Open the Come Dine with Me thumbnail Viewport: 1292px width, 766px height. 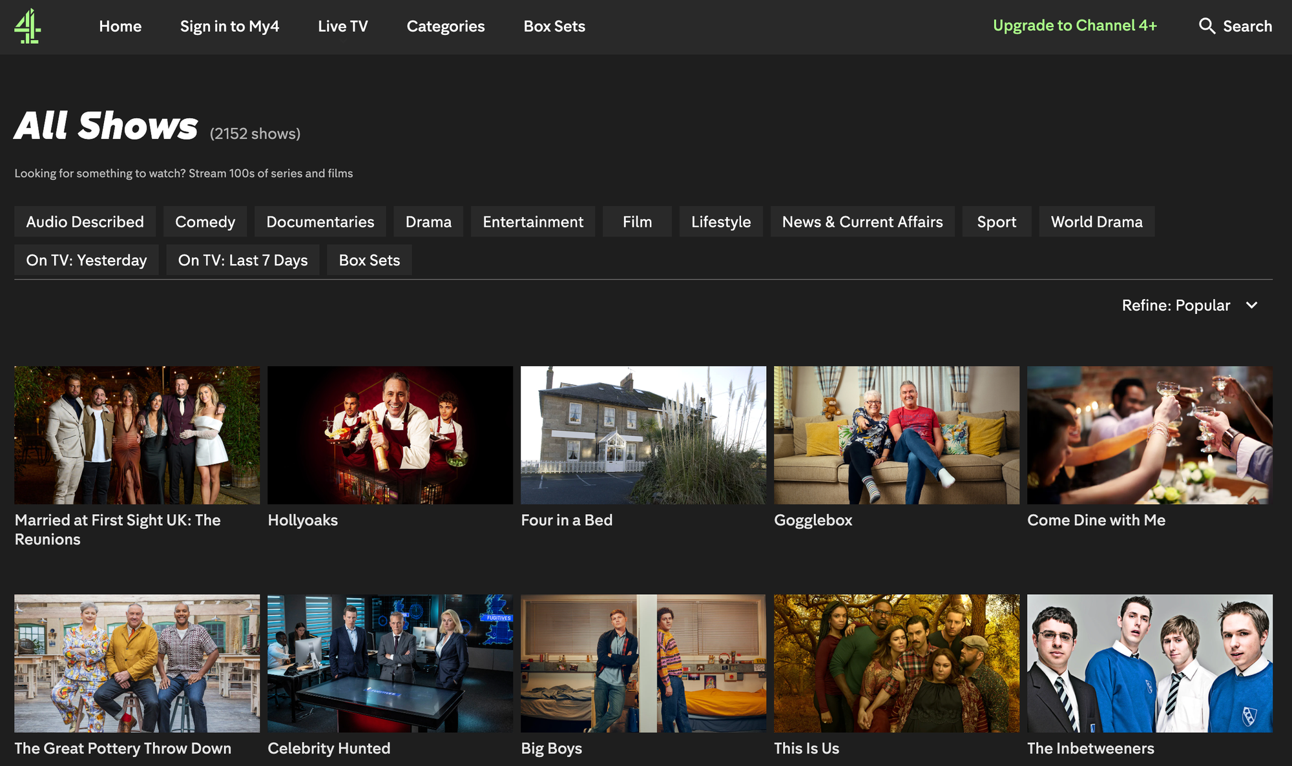(1150, 435)
